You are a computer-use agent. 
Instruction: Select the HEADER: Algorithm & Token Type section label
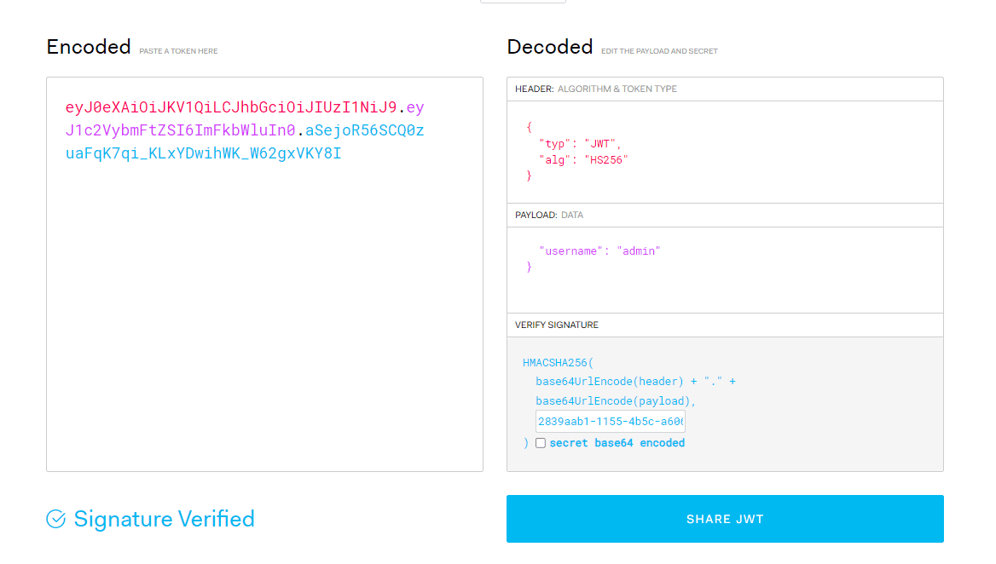pos(595,89)
